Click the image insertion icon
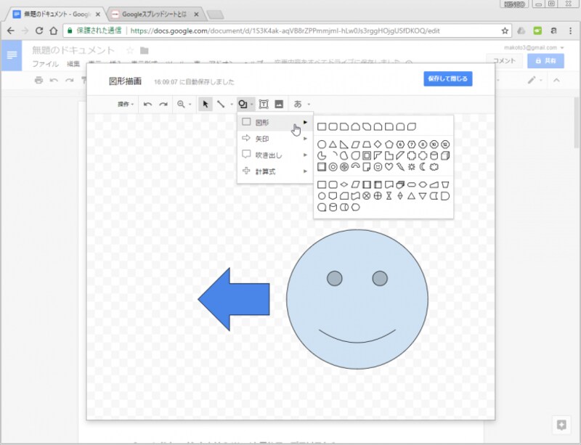Viewport: 581px width, 445px height. [x=279, y=104]
